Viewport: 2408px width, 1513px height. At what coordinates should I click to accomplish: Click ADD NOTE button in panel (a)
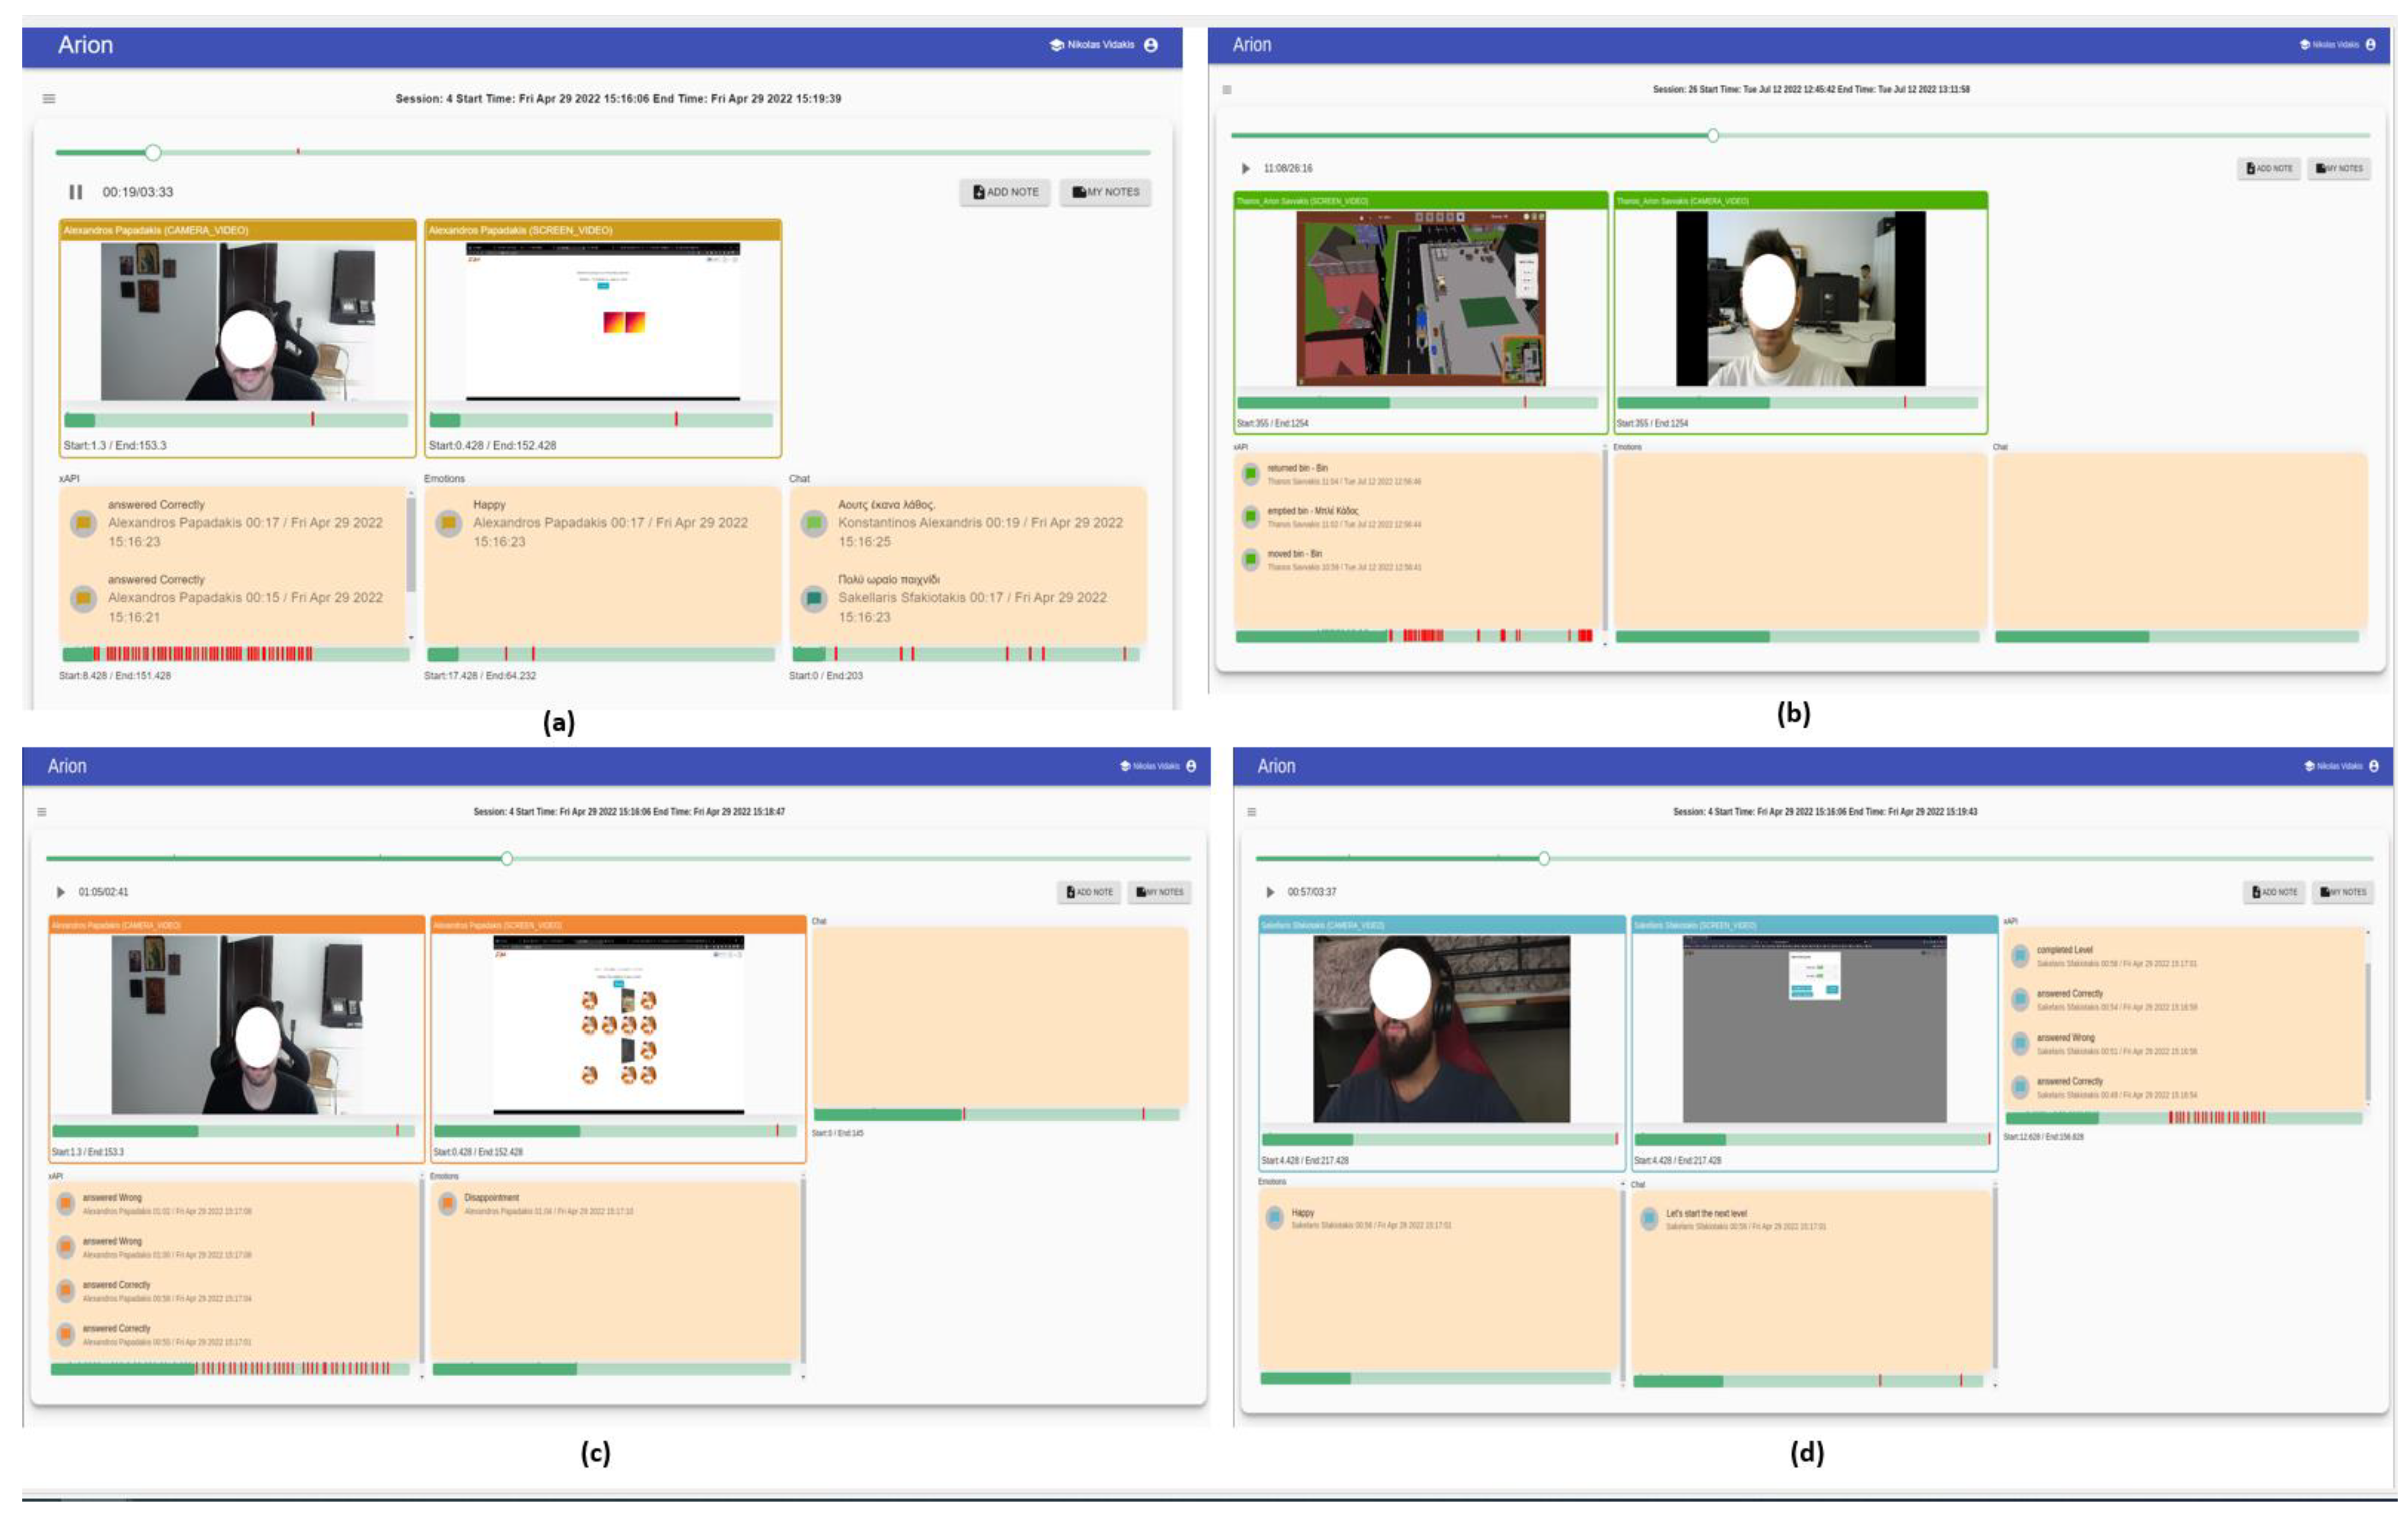point(1005,192)
